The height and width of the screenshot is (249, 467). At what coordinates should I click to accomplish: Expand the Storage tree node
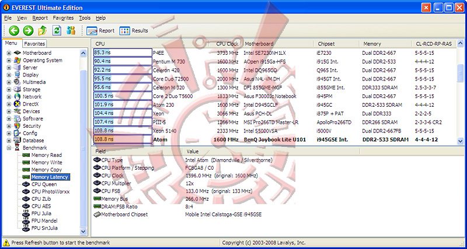click(x=9, y=89)
